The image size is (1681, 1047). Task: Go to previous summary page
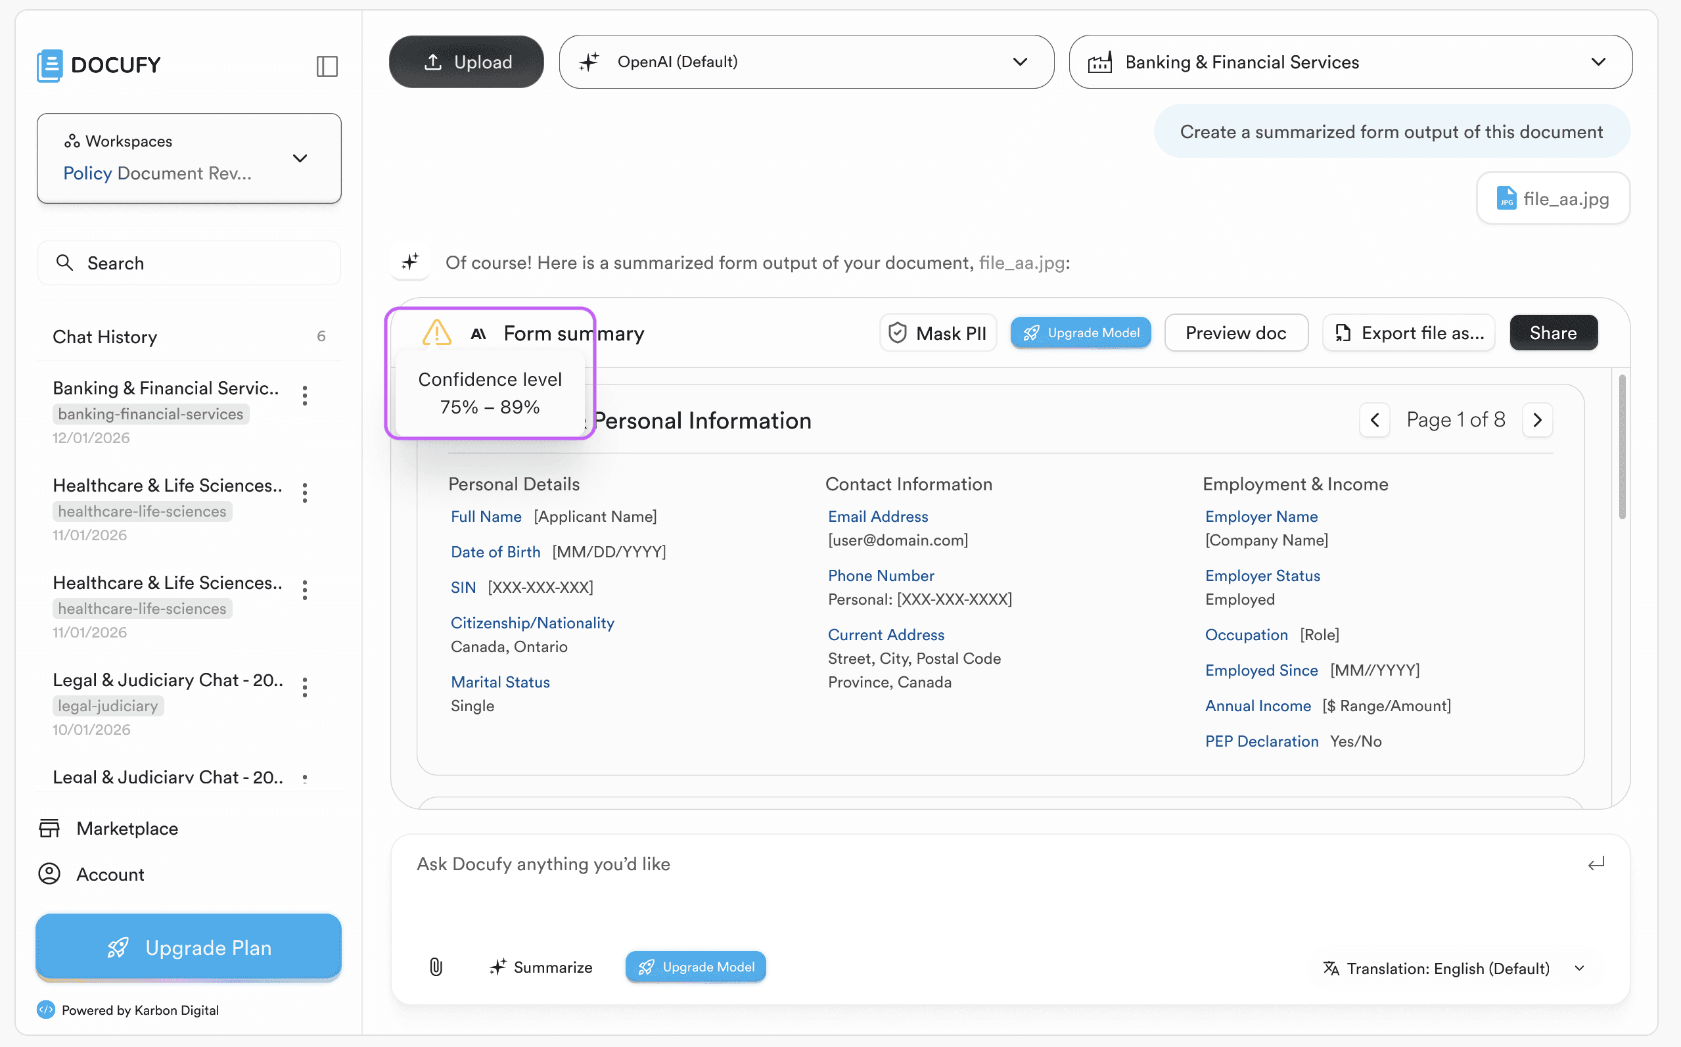1375,421
